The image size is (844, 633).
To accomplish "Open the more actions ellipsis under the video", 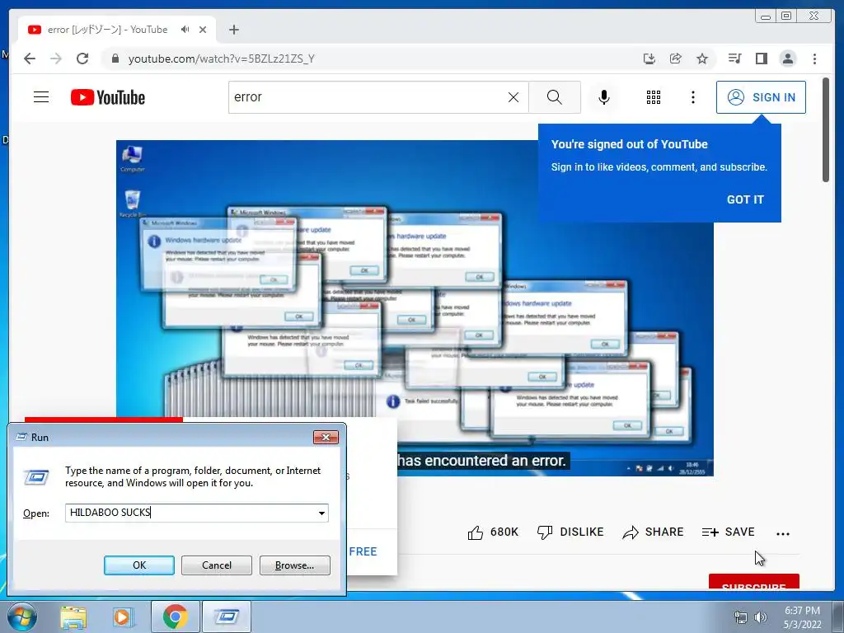I will pos(783,534).
